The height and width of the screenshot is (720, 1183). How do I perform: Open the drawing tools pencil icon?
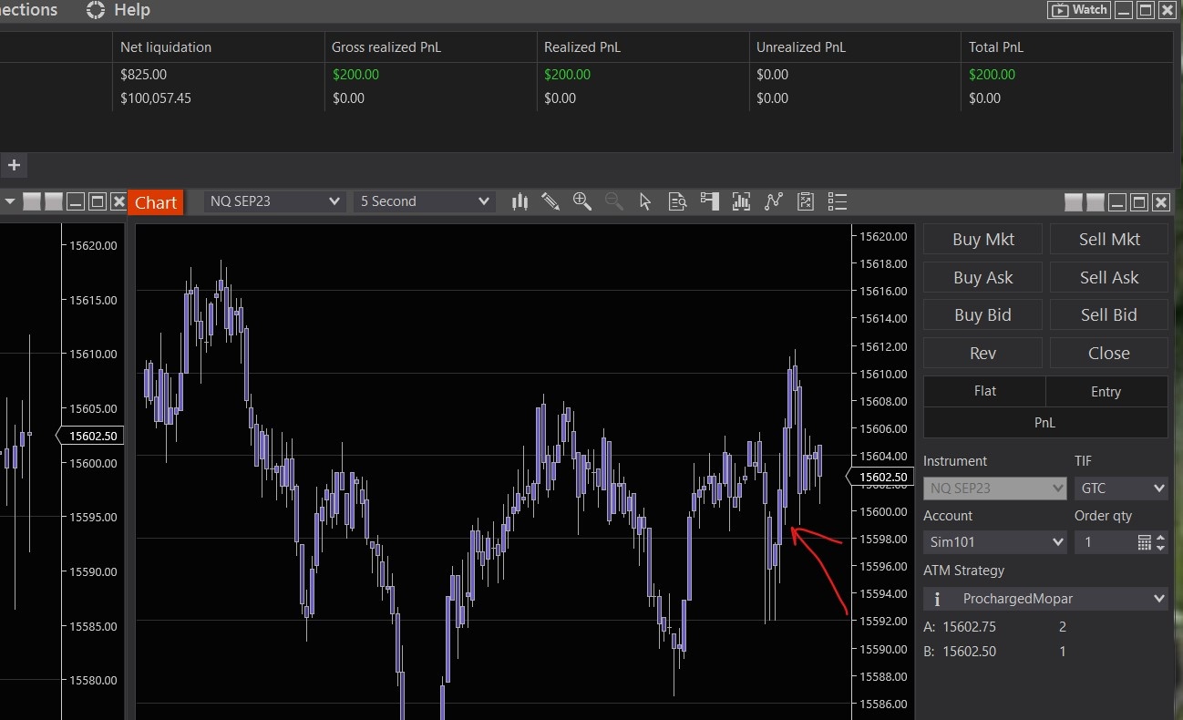click(x=550, y=201)
